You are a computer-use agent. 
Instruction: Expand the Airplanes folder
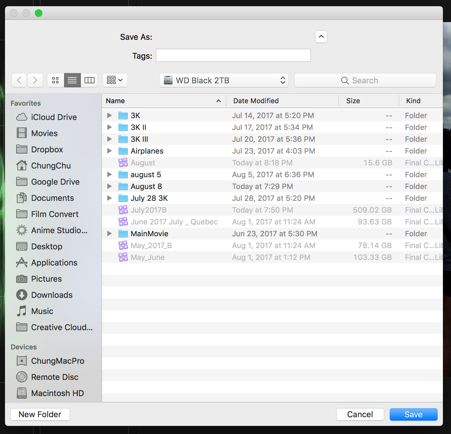[x=109, y=151]
